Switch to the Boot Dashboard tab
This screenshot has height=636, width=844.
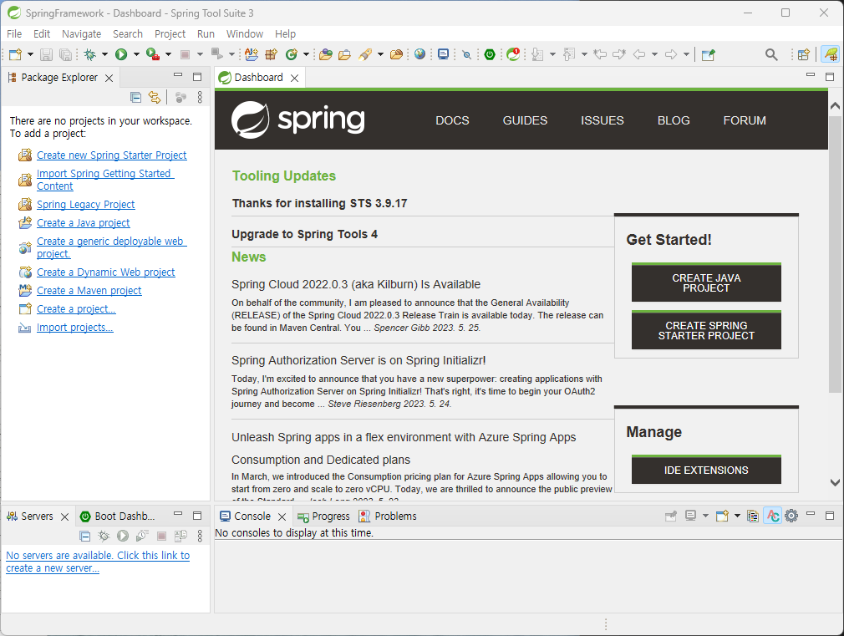tap(119, 516)
